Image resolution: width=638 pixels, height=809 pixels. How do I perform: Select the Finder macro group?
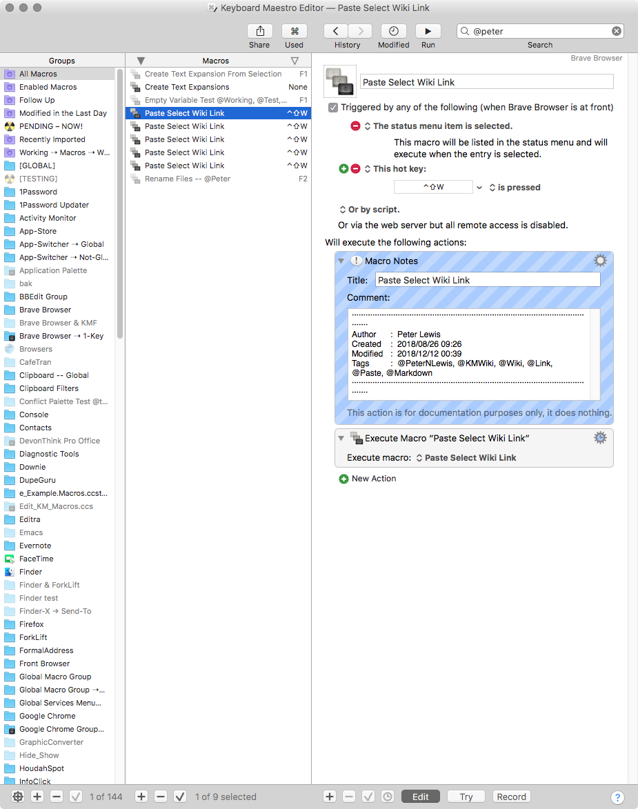point(30,572)
